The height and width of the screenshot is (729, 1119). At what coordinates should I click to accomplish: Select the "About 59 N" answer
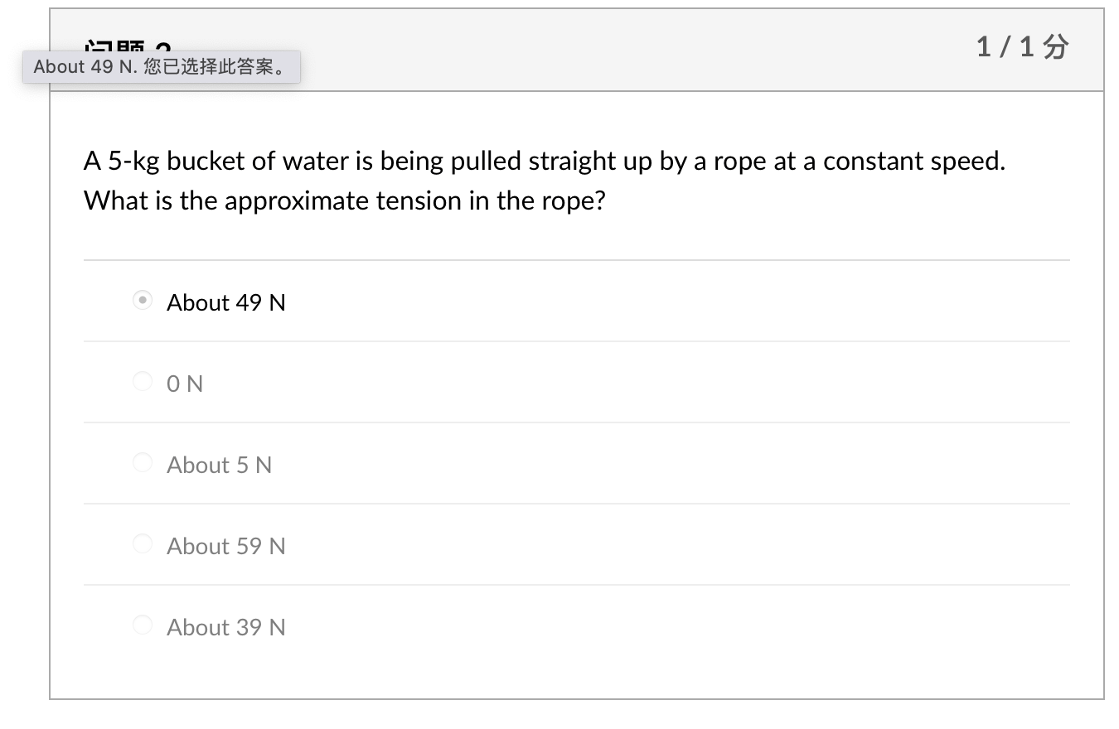(x=142, y=543)
